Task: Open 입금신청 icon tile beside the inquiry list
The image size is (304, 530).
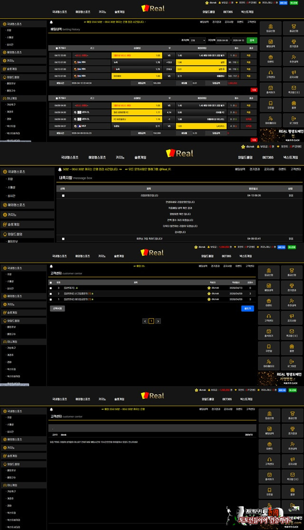Action: [269, 273]
